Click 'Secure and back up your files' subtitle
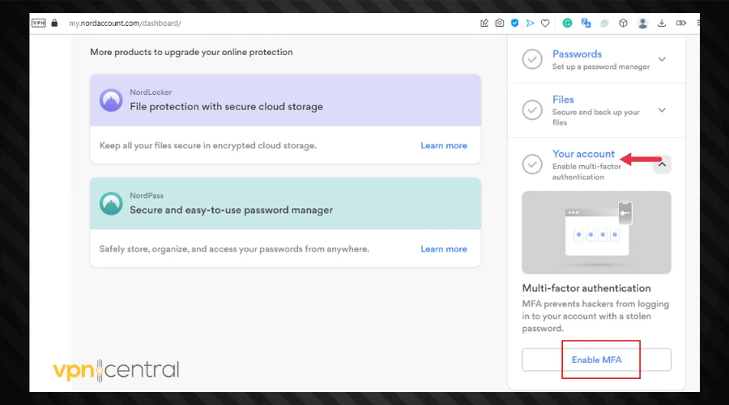729x405 pixels. click(x=596, y=117)
